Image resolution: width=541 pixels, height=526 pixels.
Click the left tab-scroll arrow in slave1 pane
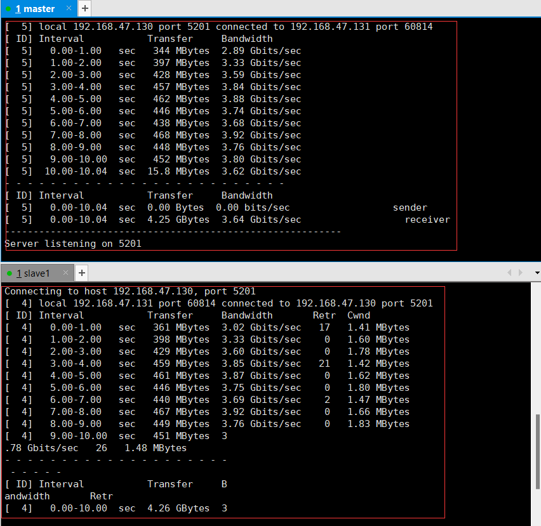pos(510,273)
